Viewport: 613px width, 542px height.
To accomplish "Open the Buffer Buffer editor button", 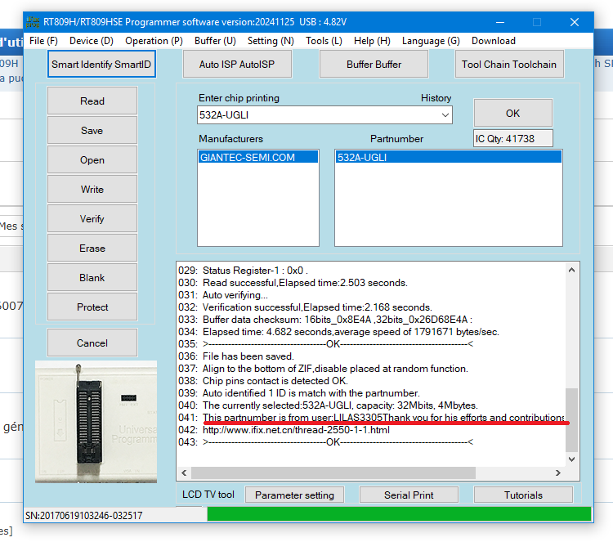I will pos(374,65).
